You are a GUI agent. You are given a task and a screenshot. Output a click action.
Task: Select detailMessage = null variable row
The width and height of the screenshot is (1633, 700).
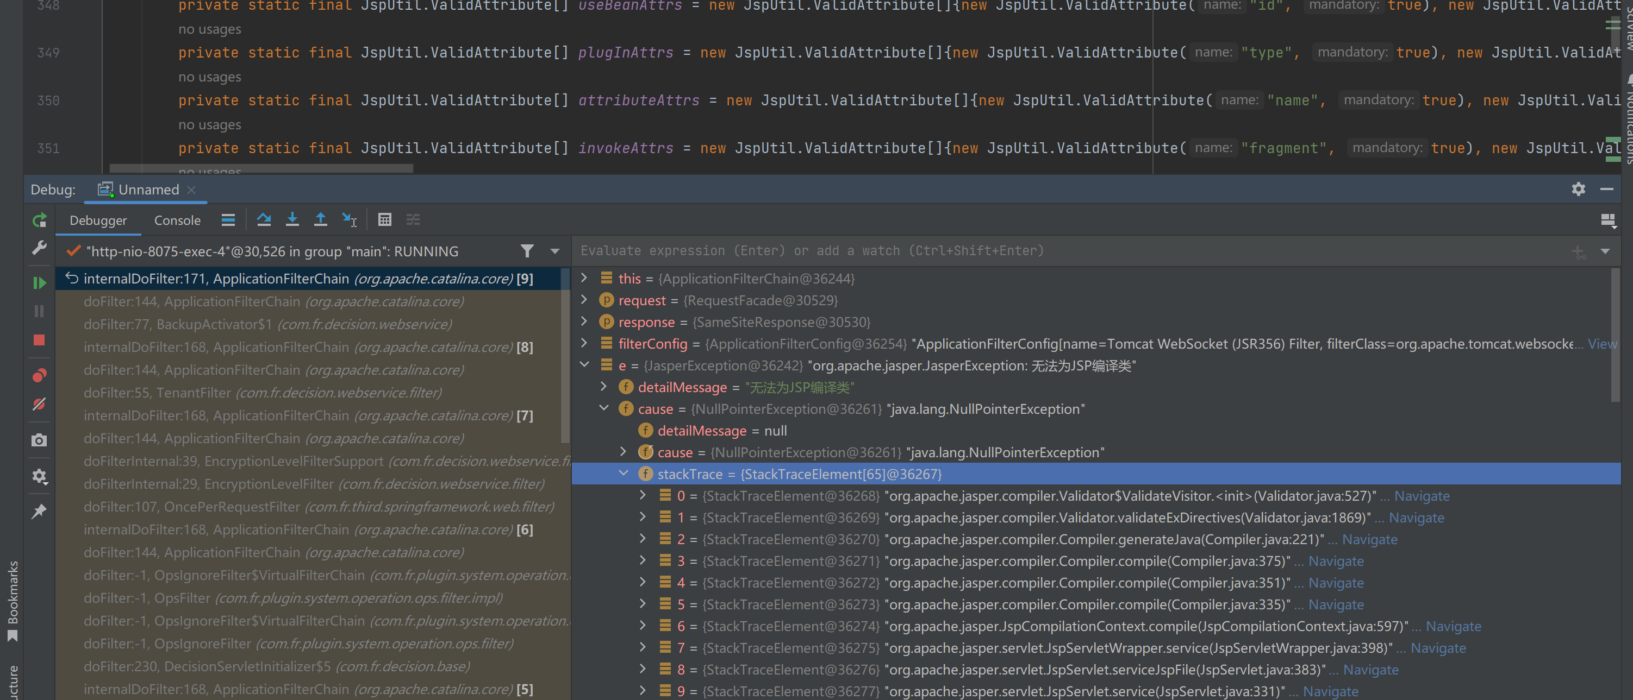1095,430
